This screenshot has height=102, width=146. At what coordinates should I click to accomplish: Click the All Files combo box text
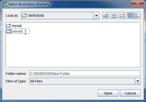click(36, 81)
